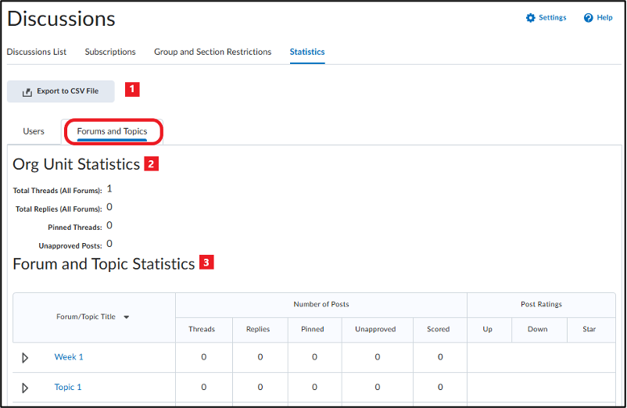
Task: Select the Forums and Topics sub-tab
Action: tap(112, 131)
